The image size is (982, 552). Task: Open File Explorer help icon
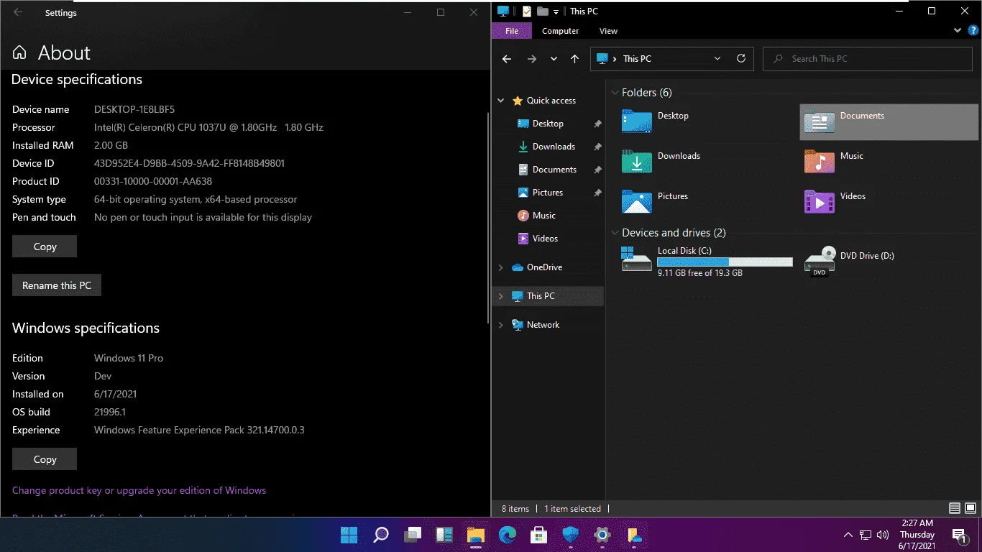[x=973, y=31]
